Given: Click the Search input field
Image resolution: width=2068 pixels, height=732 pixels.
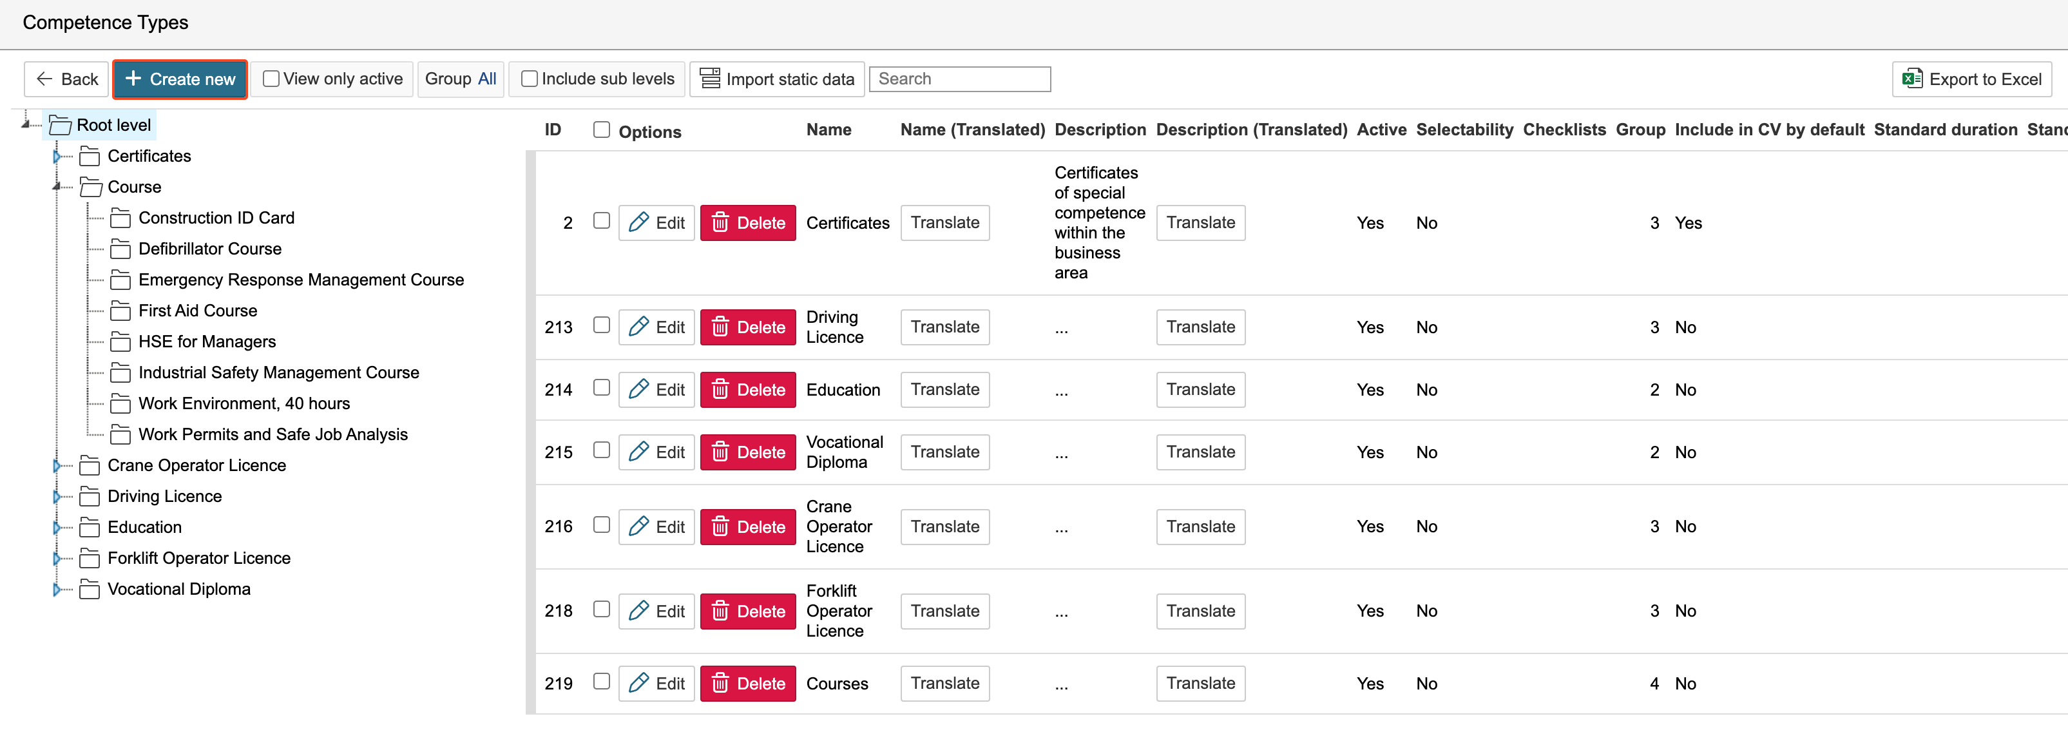Looking at the screenshot, I should [x=959, y=79].
